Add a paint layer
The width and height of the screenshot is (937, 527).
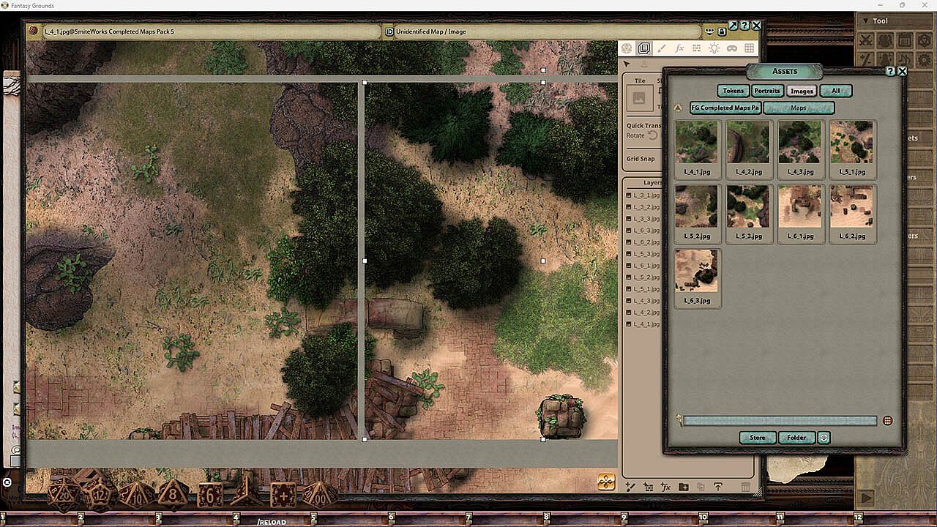pos(630,487)
